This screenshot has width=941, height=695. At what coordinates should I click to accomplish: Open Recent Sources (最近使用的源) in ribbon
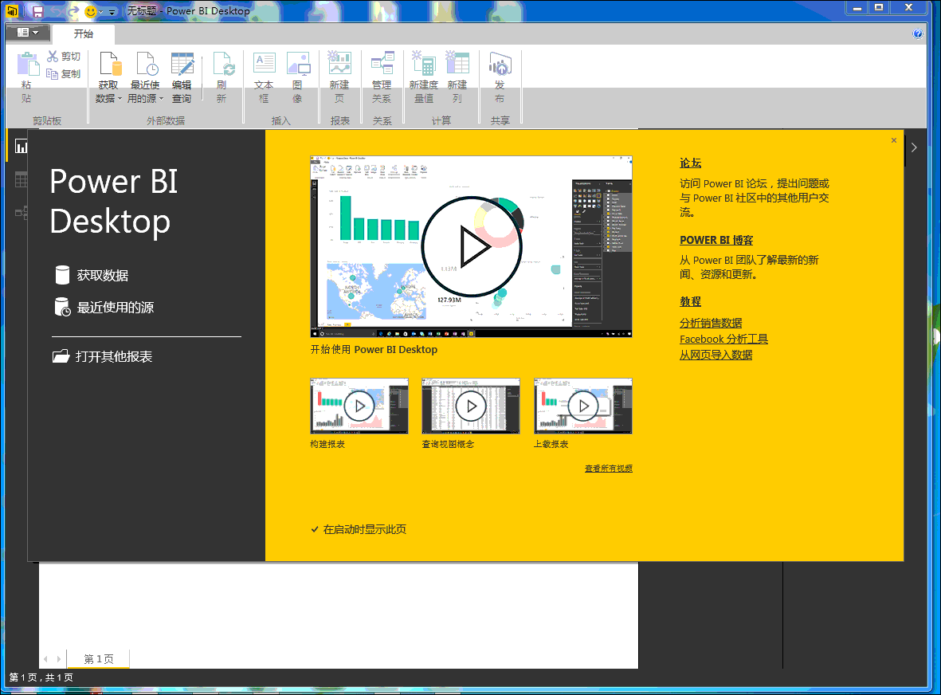[145, 77]
